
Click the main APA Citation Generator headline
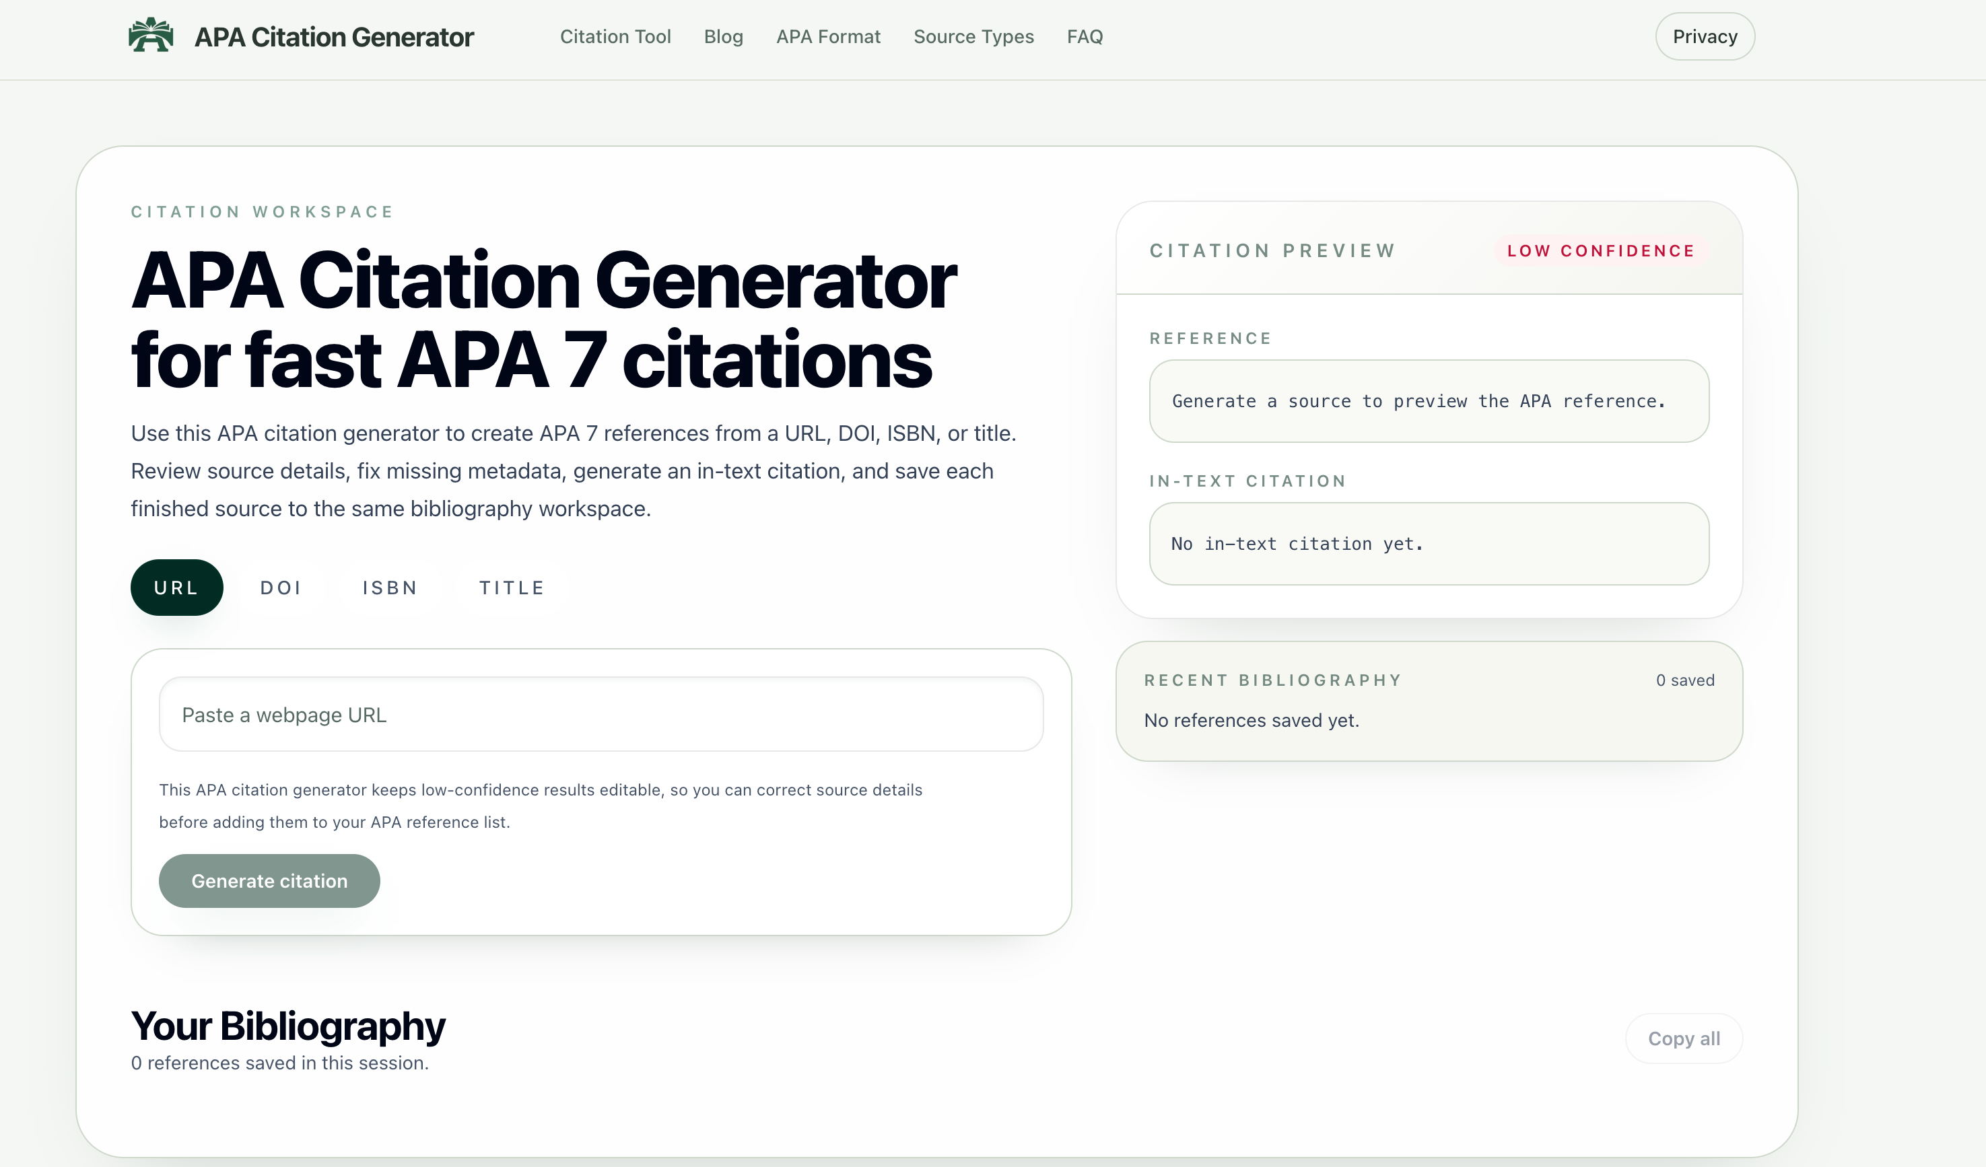click(544, 320)
